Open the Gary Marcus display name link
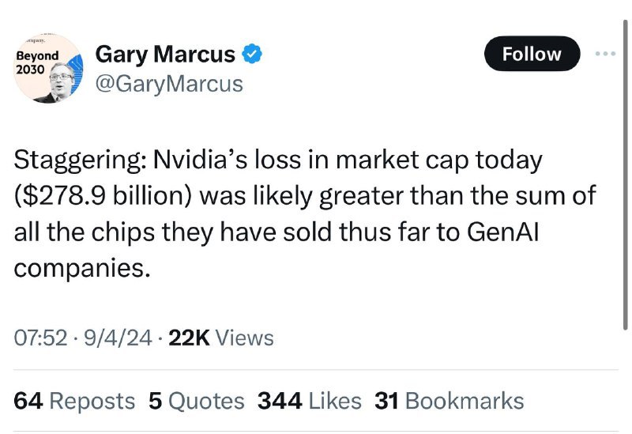This screenshot has height=434, width=632. click(165, 55)
